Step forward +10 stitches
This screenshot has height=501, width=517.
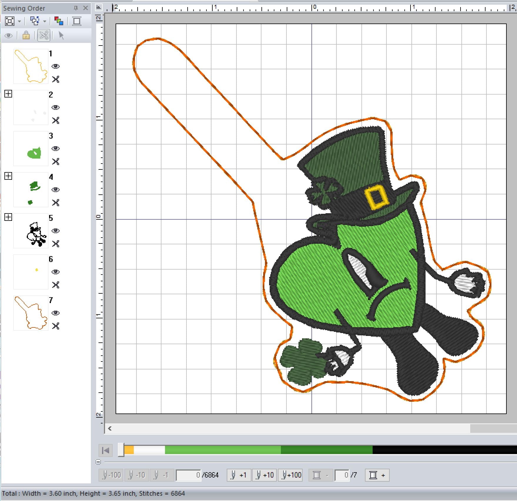coord(265,475)
